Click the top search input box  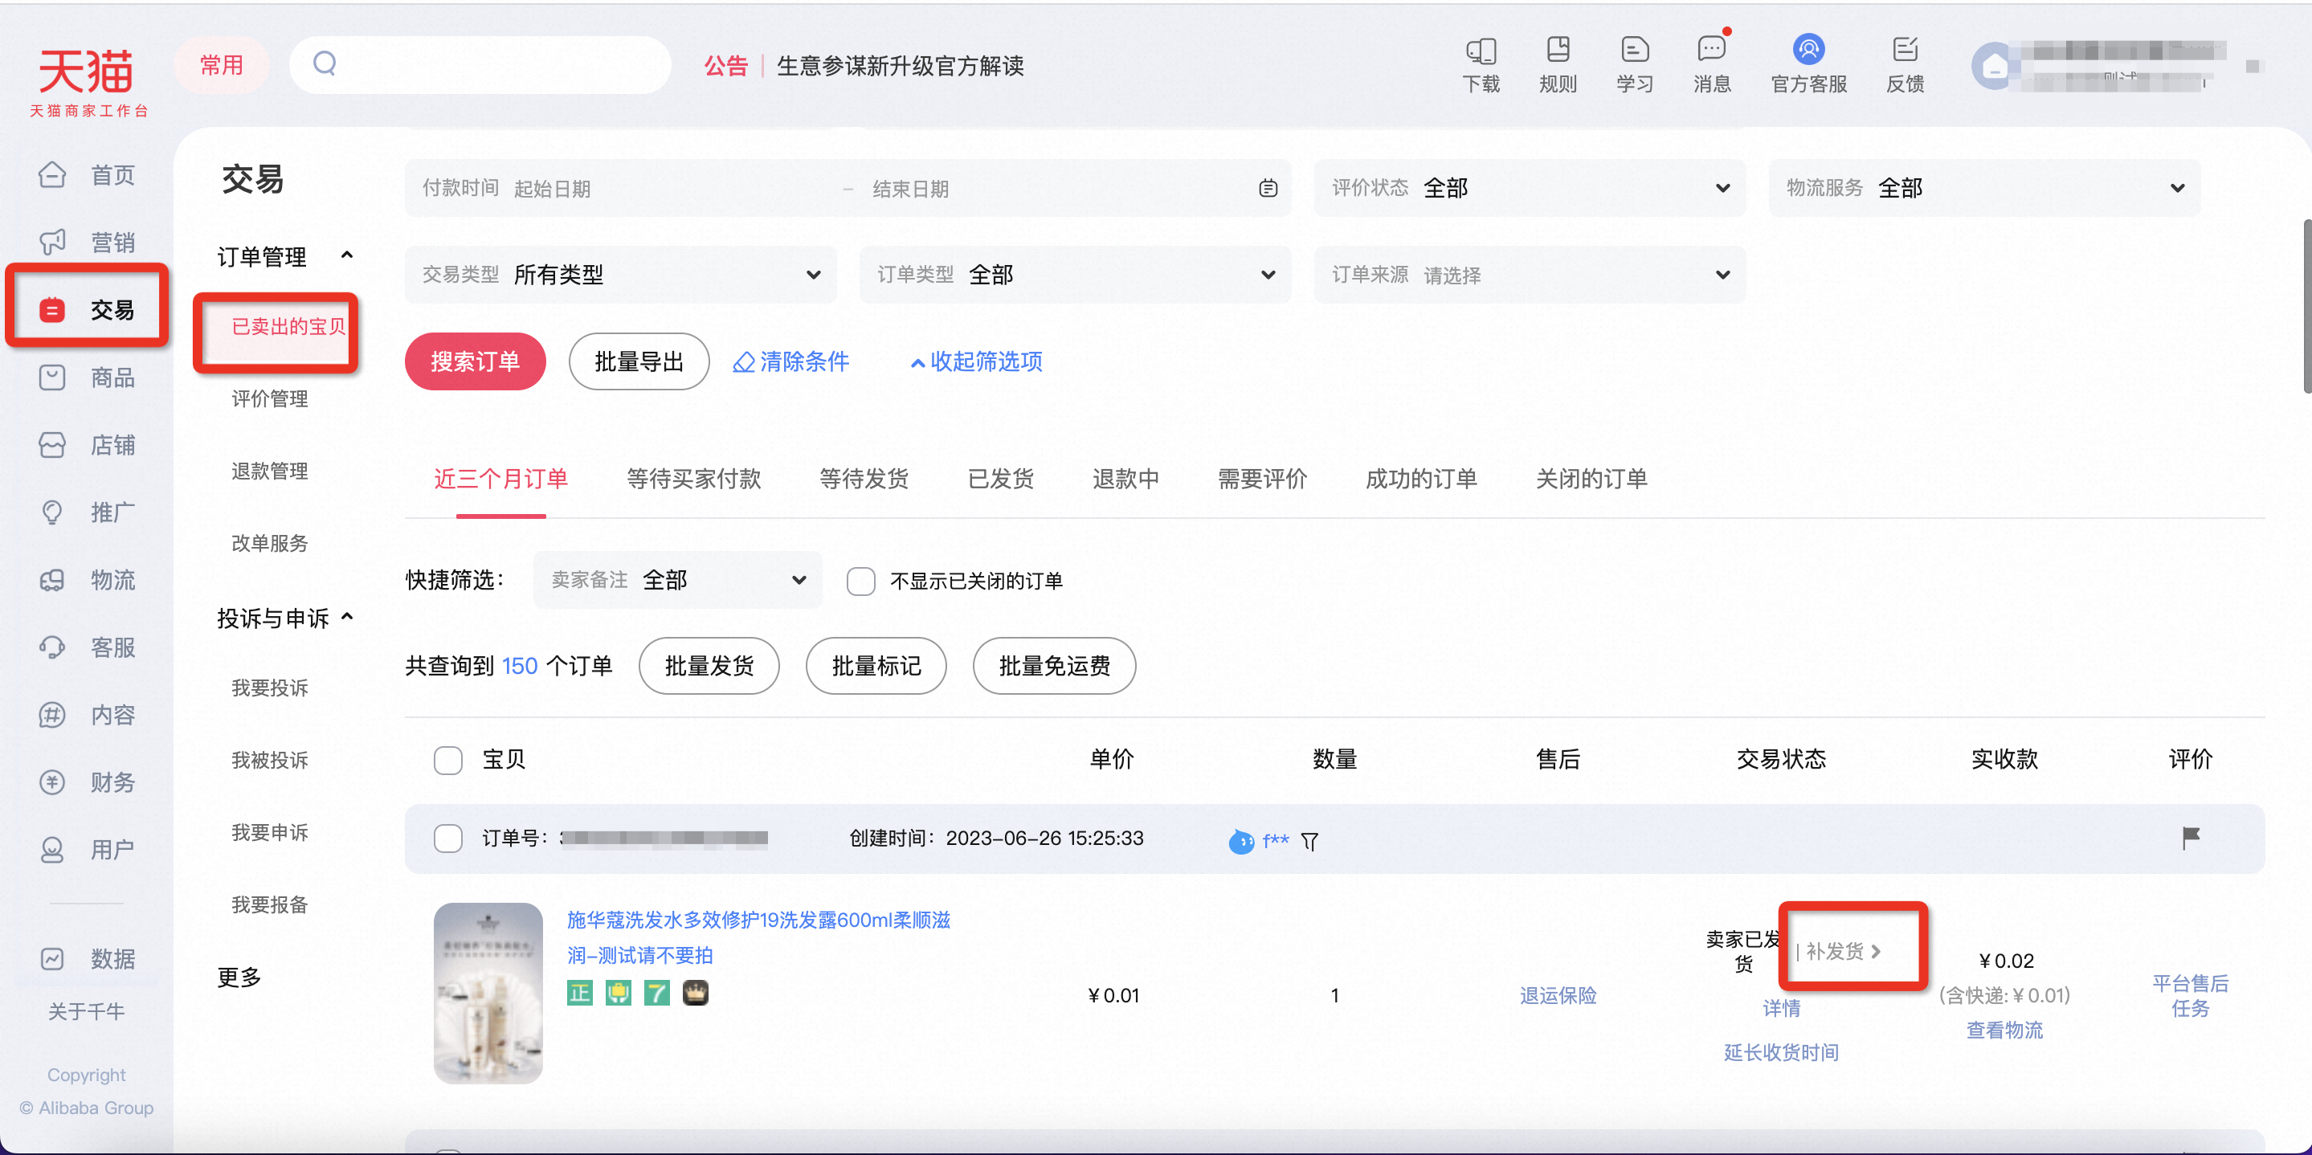[480, 64]
